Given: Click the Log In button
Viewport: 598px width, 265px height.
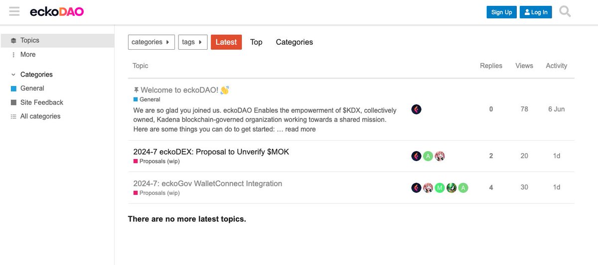Looking at the screenshot, I should click(536, 12).
